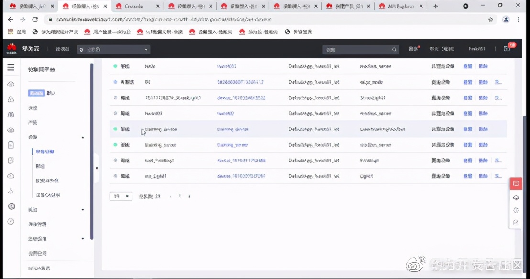Open the blue training_device identifier link
The width and height of the screenshot is (530, 279).
point(232,129)
